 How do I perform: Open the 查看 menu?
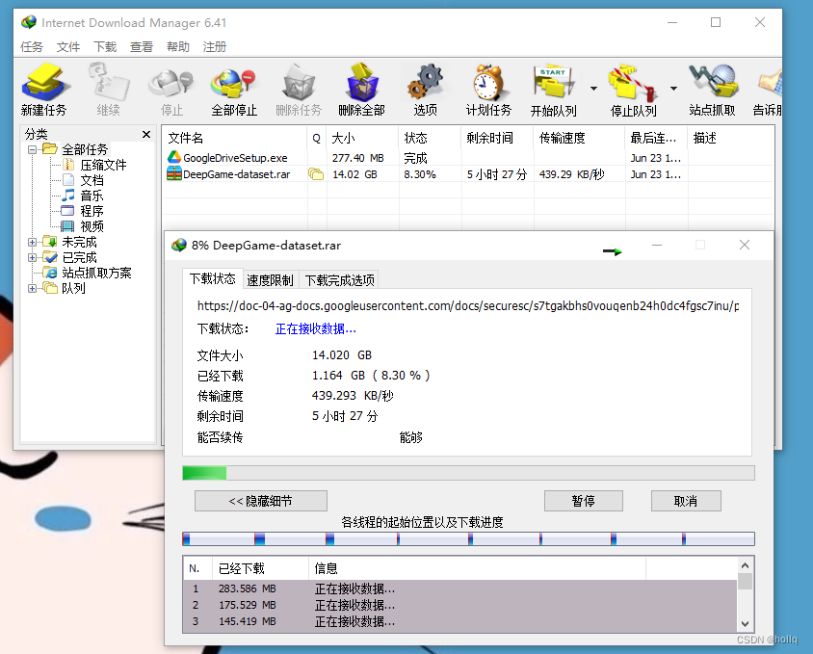click(x=142, y=46)
